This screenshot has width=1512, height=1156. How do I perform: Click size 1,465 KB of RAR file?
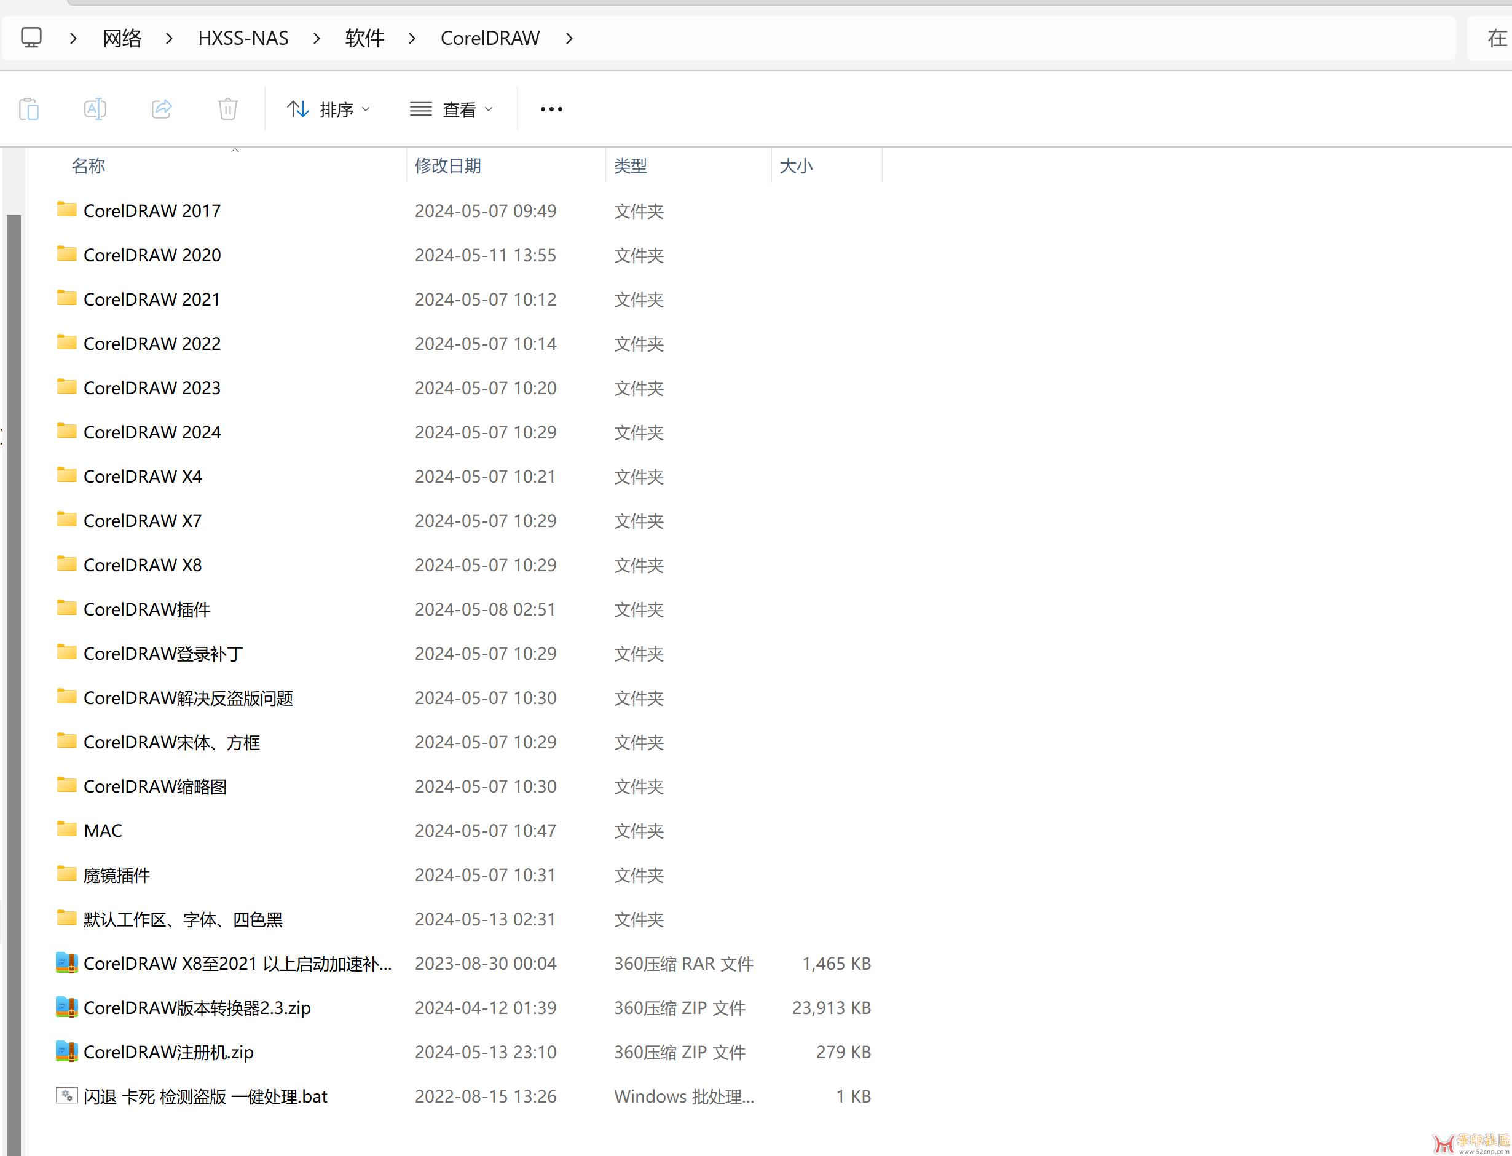pyautogui.click(x=837, y=964)
